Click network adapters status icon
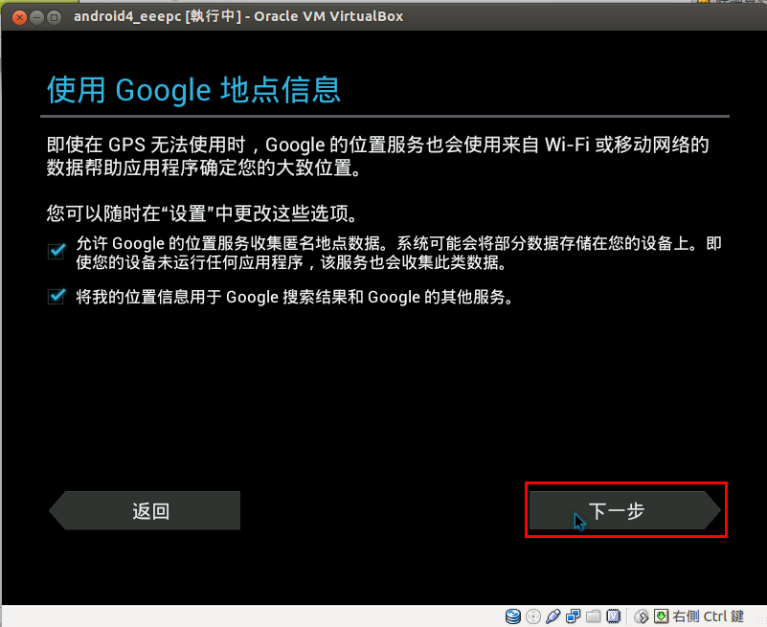 click(x=573, y=616)
